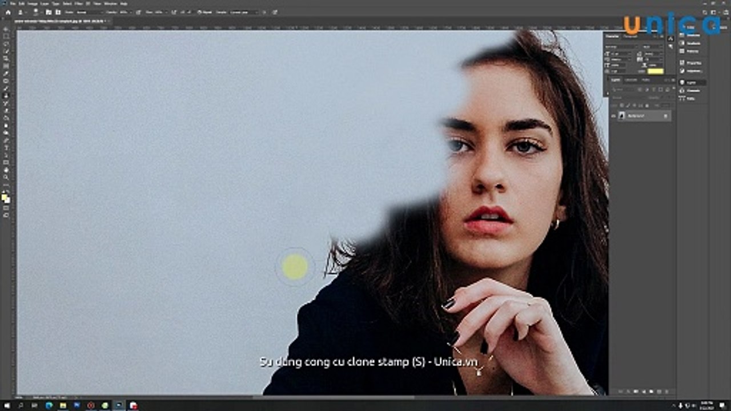Select the Pen tool
Image resolution: width=731 pixels, height=411 pixels.
(x=6, y=139)
